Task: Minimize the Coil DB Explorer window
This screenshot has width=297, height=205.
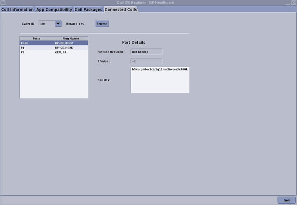Action: [x=288, y=3]
